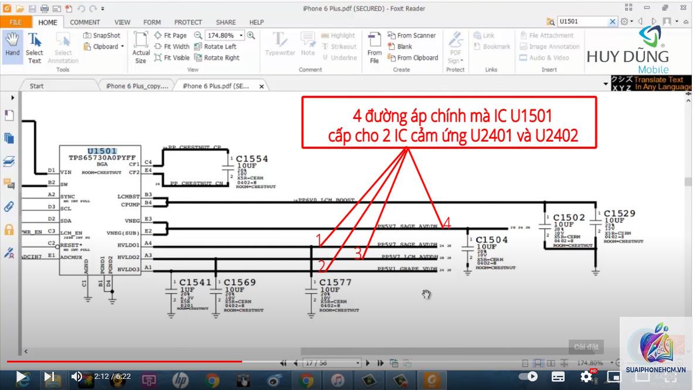Collapse the ribbon with the arrow
This screenshot has height=390, width=693.
point(685,21)
